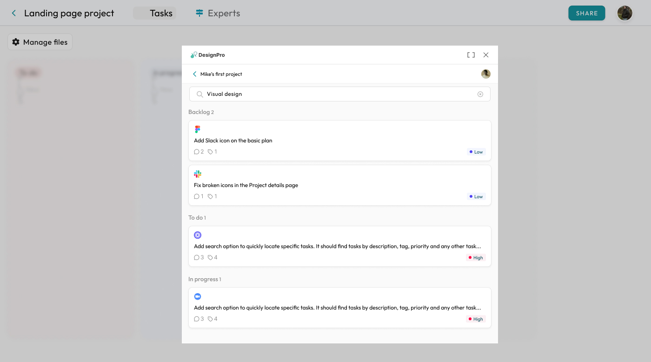This screenshot has height=362, width=651.
Task: Expand the DesignPro dialog to fullscreen
Action: point(471,54)
